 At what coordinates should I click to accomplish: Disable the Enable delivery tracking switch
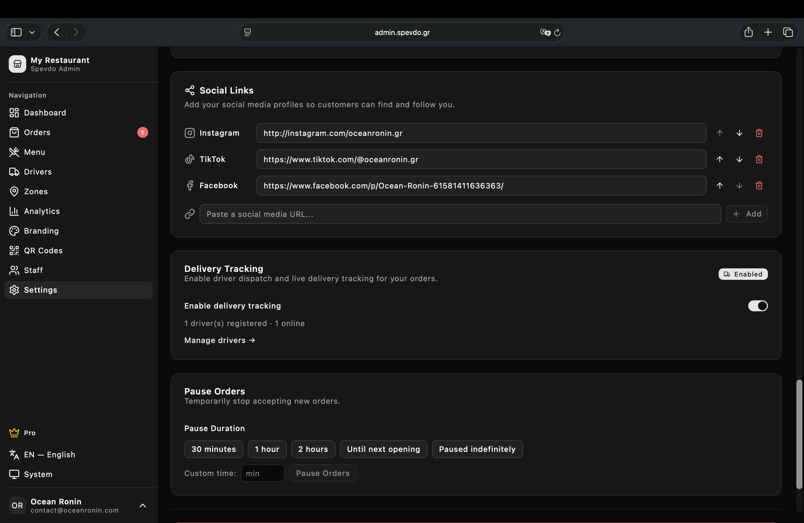pyautogui.click(x=758, y=306)
